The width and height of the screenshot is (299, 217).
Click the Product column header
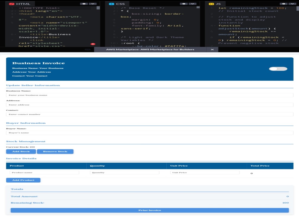click(46, 166)
